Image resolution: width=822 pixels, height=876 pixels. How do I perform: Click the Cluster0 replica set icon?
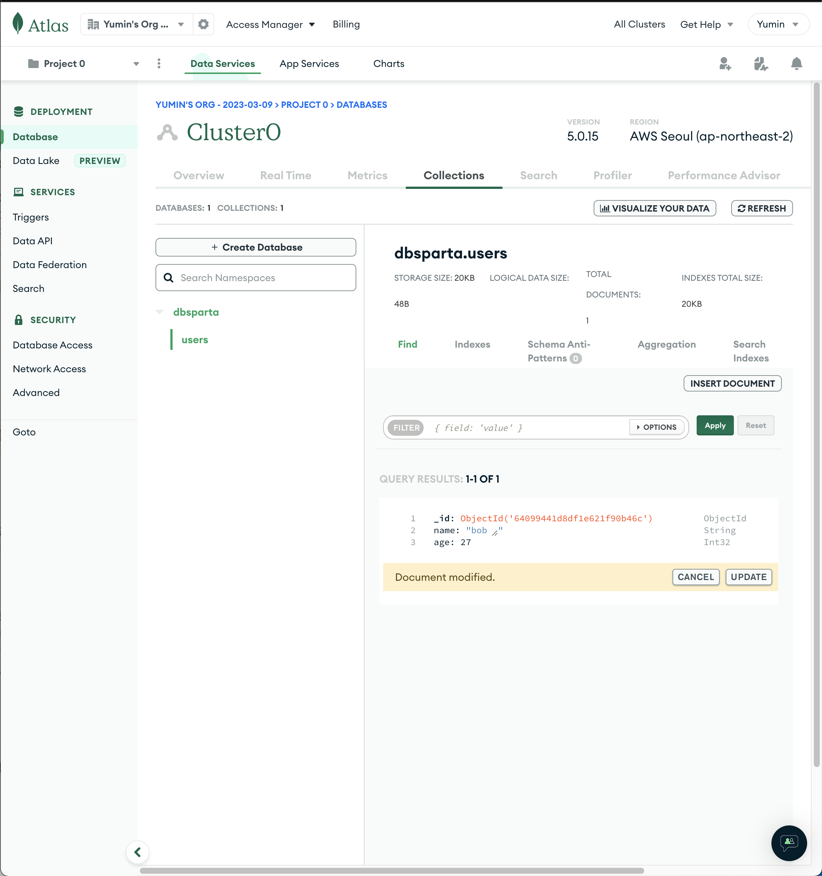(167, 132)
